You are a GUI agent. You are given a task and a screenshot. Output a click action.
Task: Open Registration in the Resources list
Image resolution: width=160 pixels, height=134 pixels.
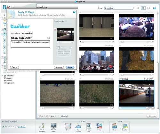click(x=10, y=83)
